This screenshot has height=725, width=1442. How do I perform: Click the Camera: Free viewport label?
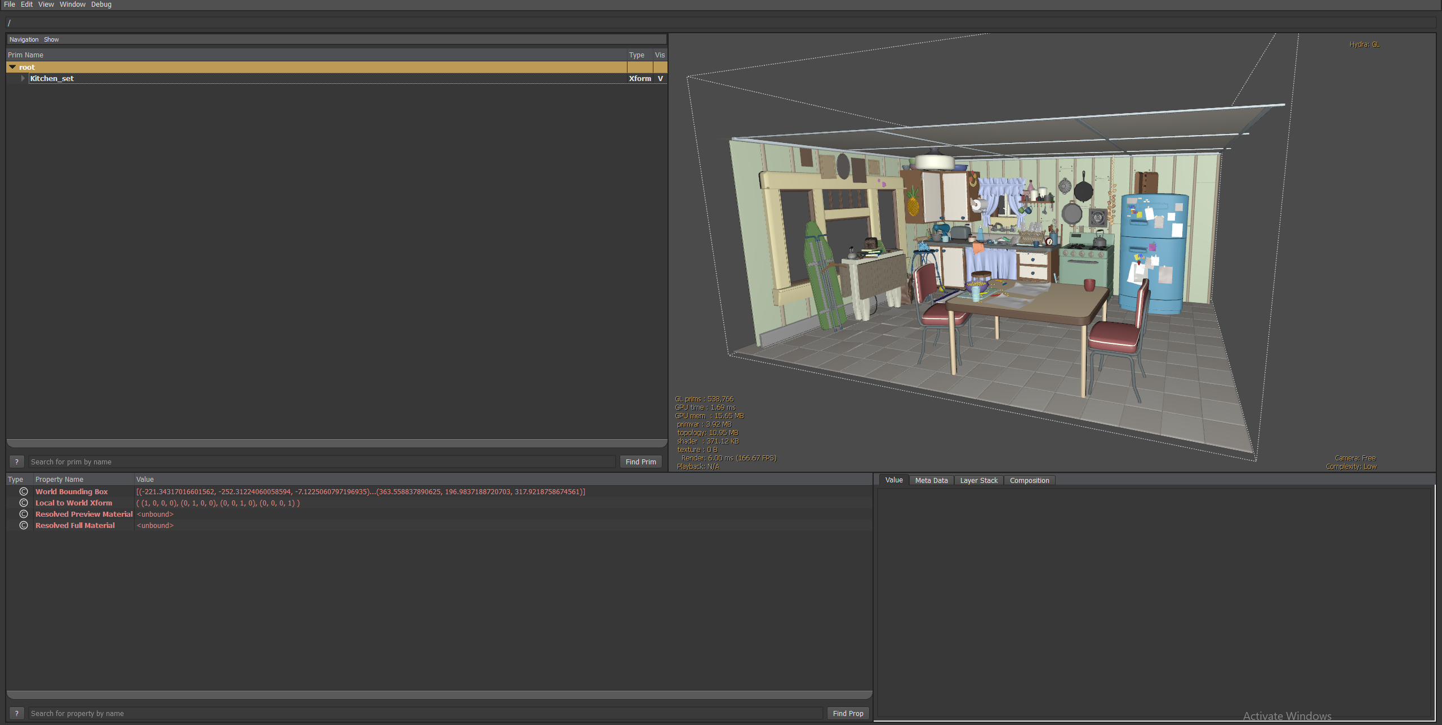(1355, 458)
